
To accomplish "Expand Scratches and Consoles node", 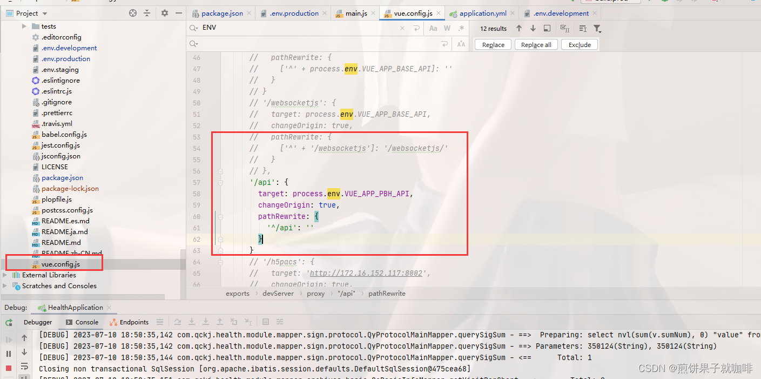I will click(x=5, y=285).
